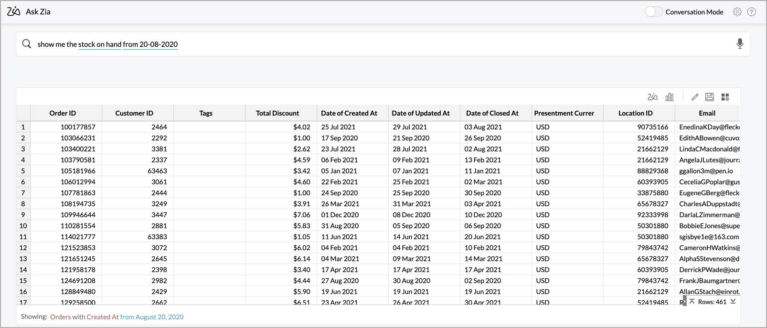This screenshot has width=767, height=328.
Task: Click the Zia insights icon above the table
Action: pos(652,97)
